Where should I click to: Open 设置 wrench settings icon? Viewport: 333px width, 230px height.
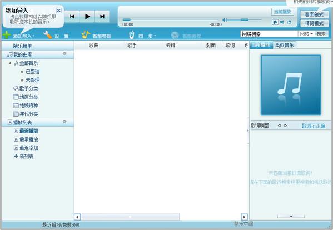47,35
